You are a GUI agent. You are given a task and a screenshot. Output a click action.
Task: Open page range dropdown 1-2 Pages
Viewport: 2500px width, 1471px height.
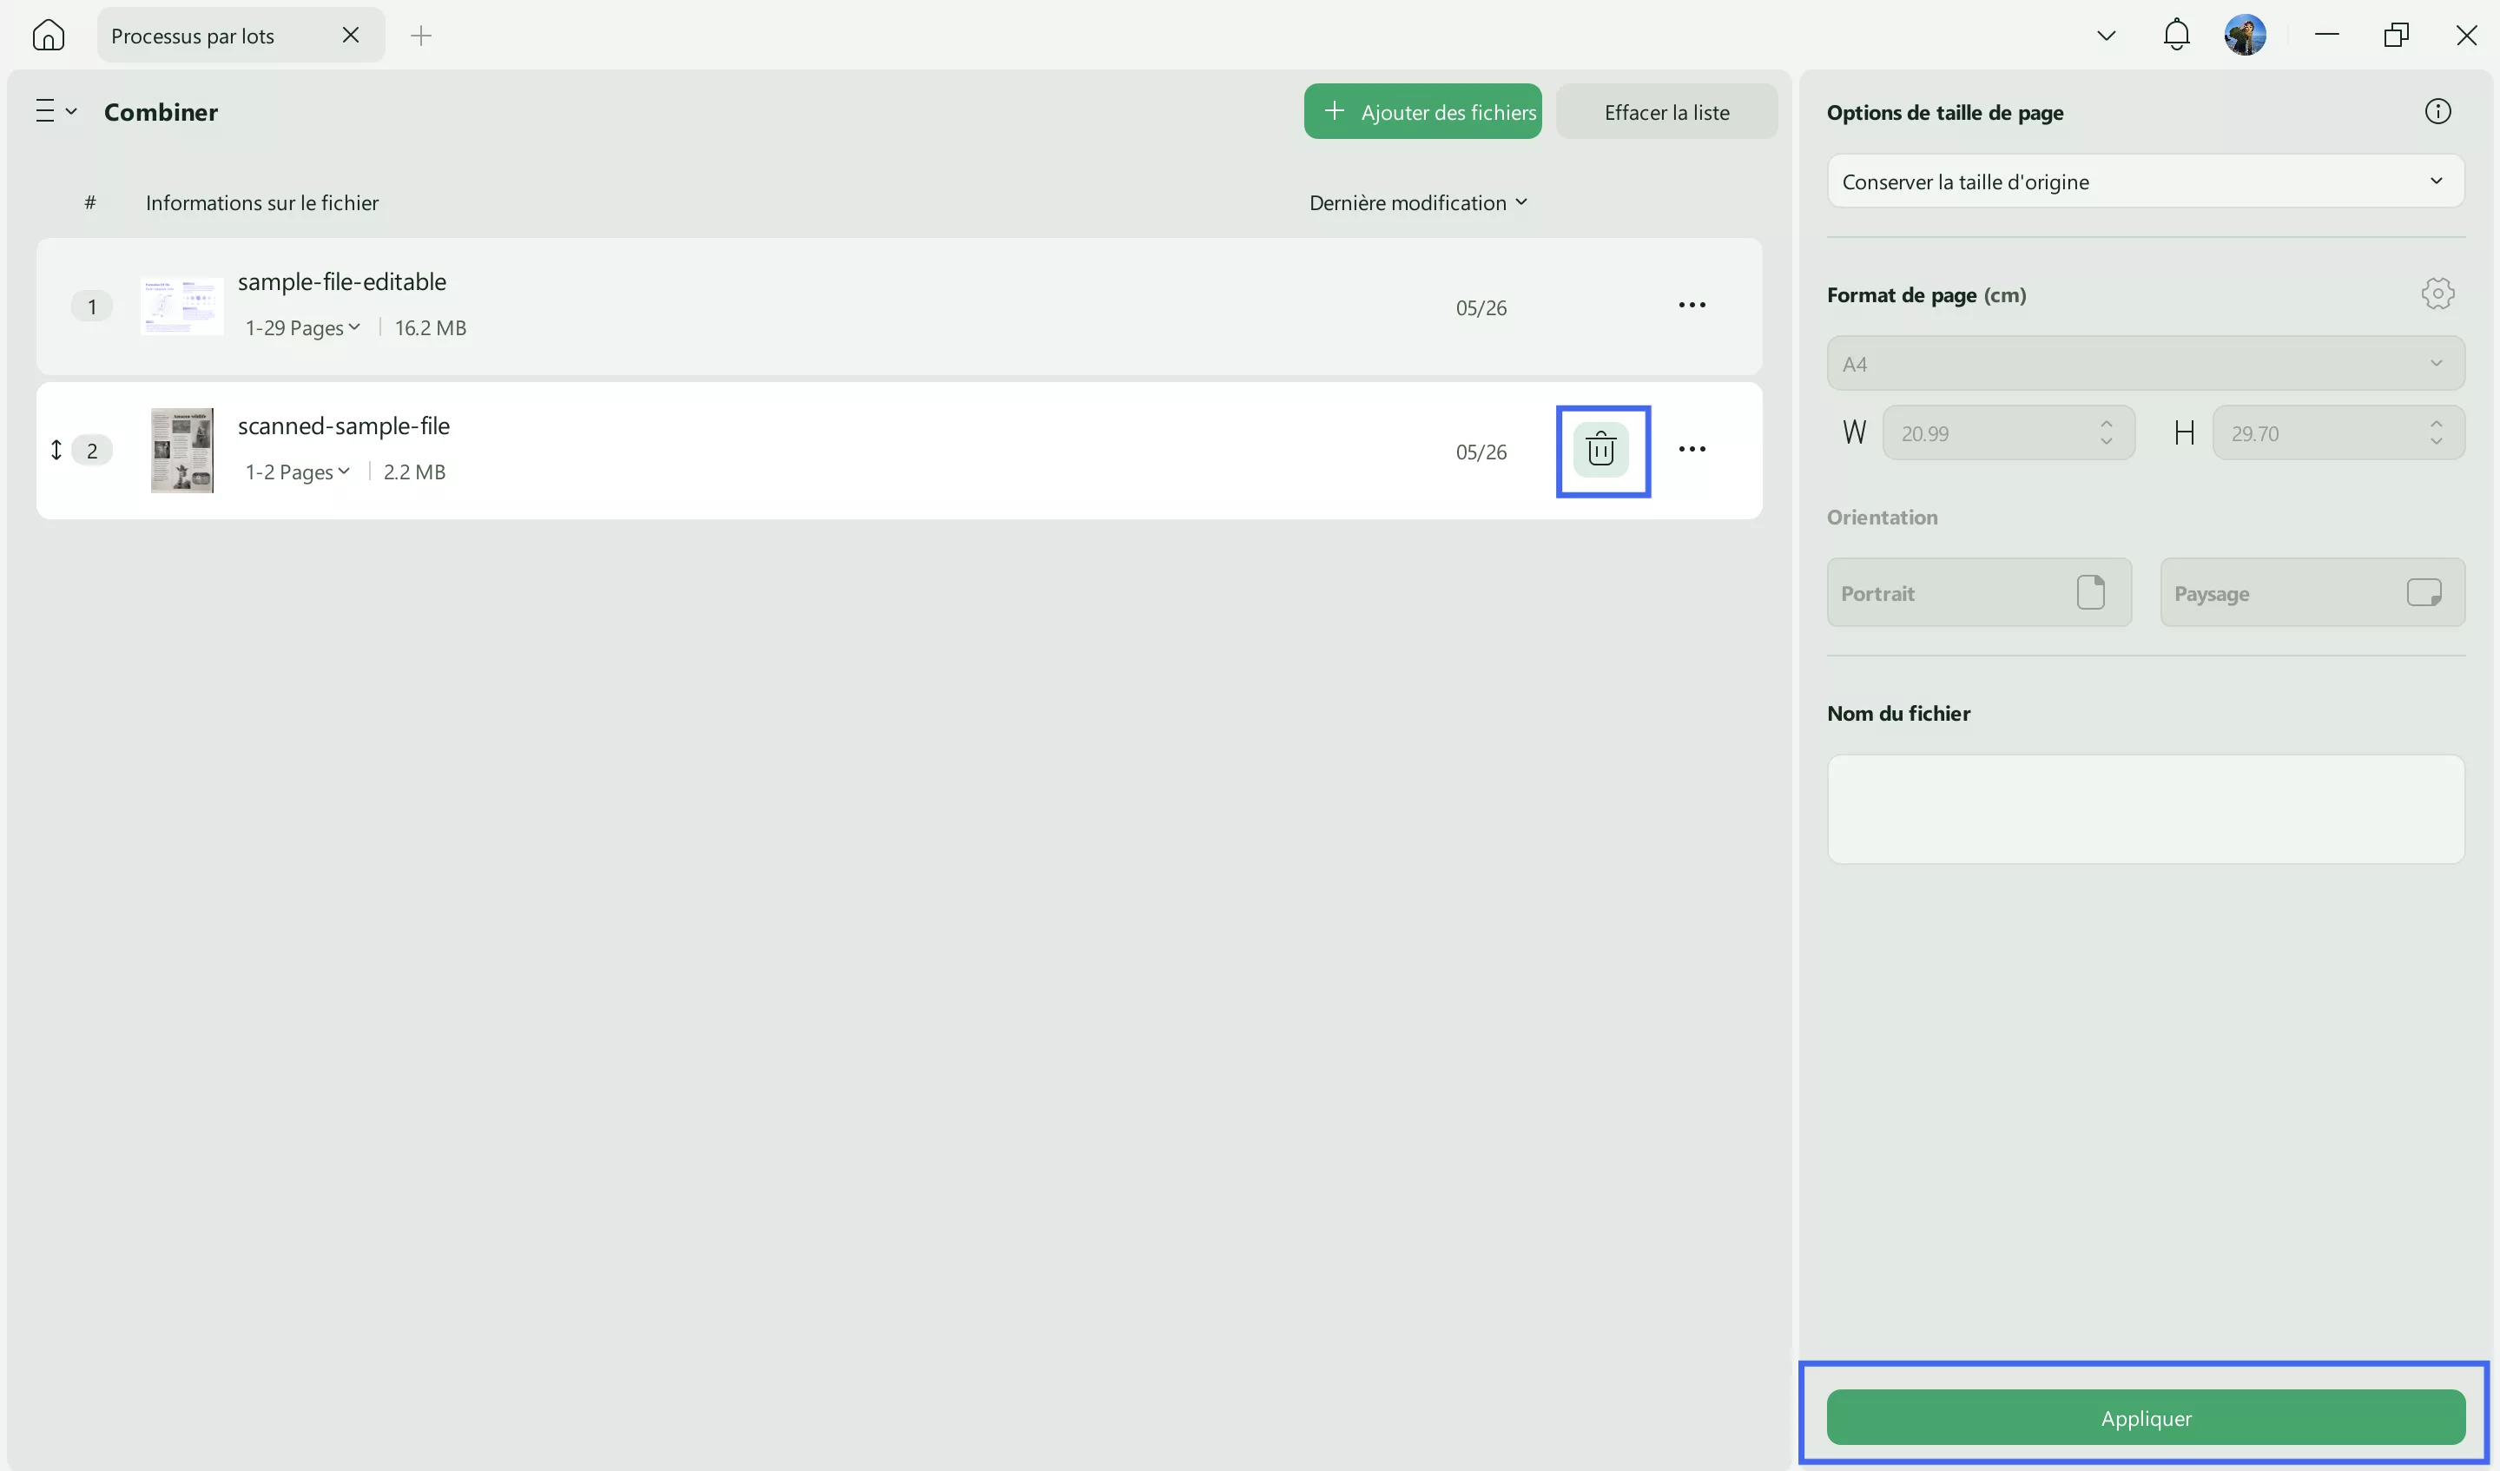[298, 472]
